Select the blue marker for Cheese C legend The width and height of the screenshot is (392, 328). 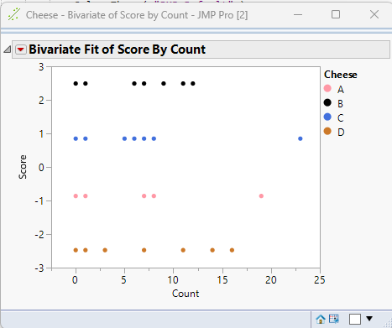click(327, 117)
